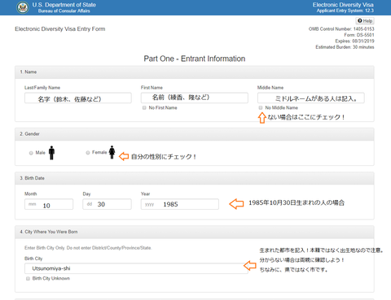The width and height of the screenshot is (391, 300).
Task: Check the No First Name checkbox
Action: coord(144,108)
